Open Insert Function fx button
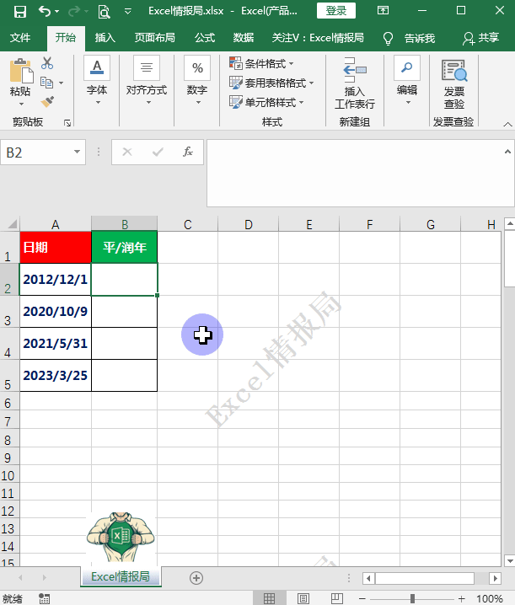Screen dimensions: 515x605 pos(188,152)
